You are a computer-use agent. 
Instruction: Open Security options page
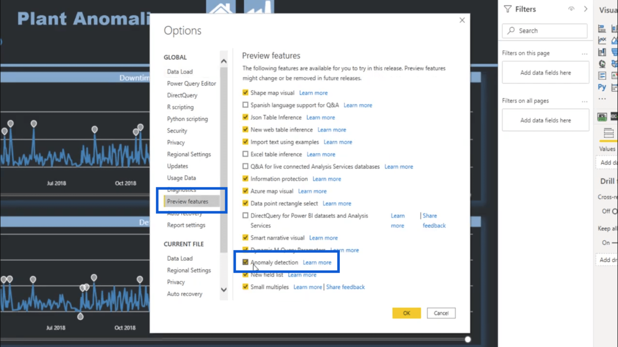(177, 130)
